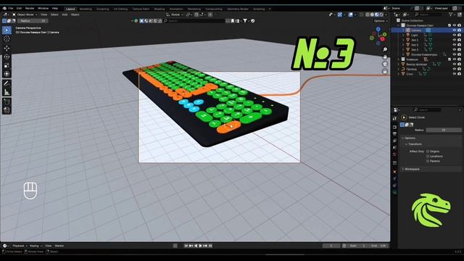Hide the Light object with eye icon
464x261 pixels.
coord(455,35)
